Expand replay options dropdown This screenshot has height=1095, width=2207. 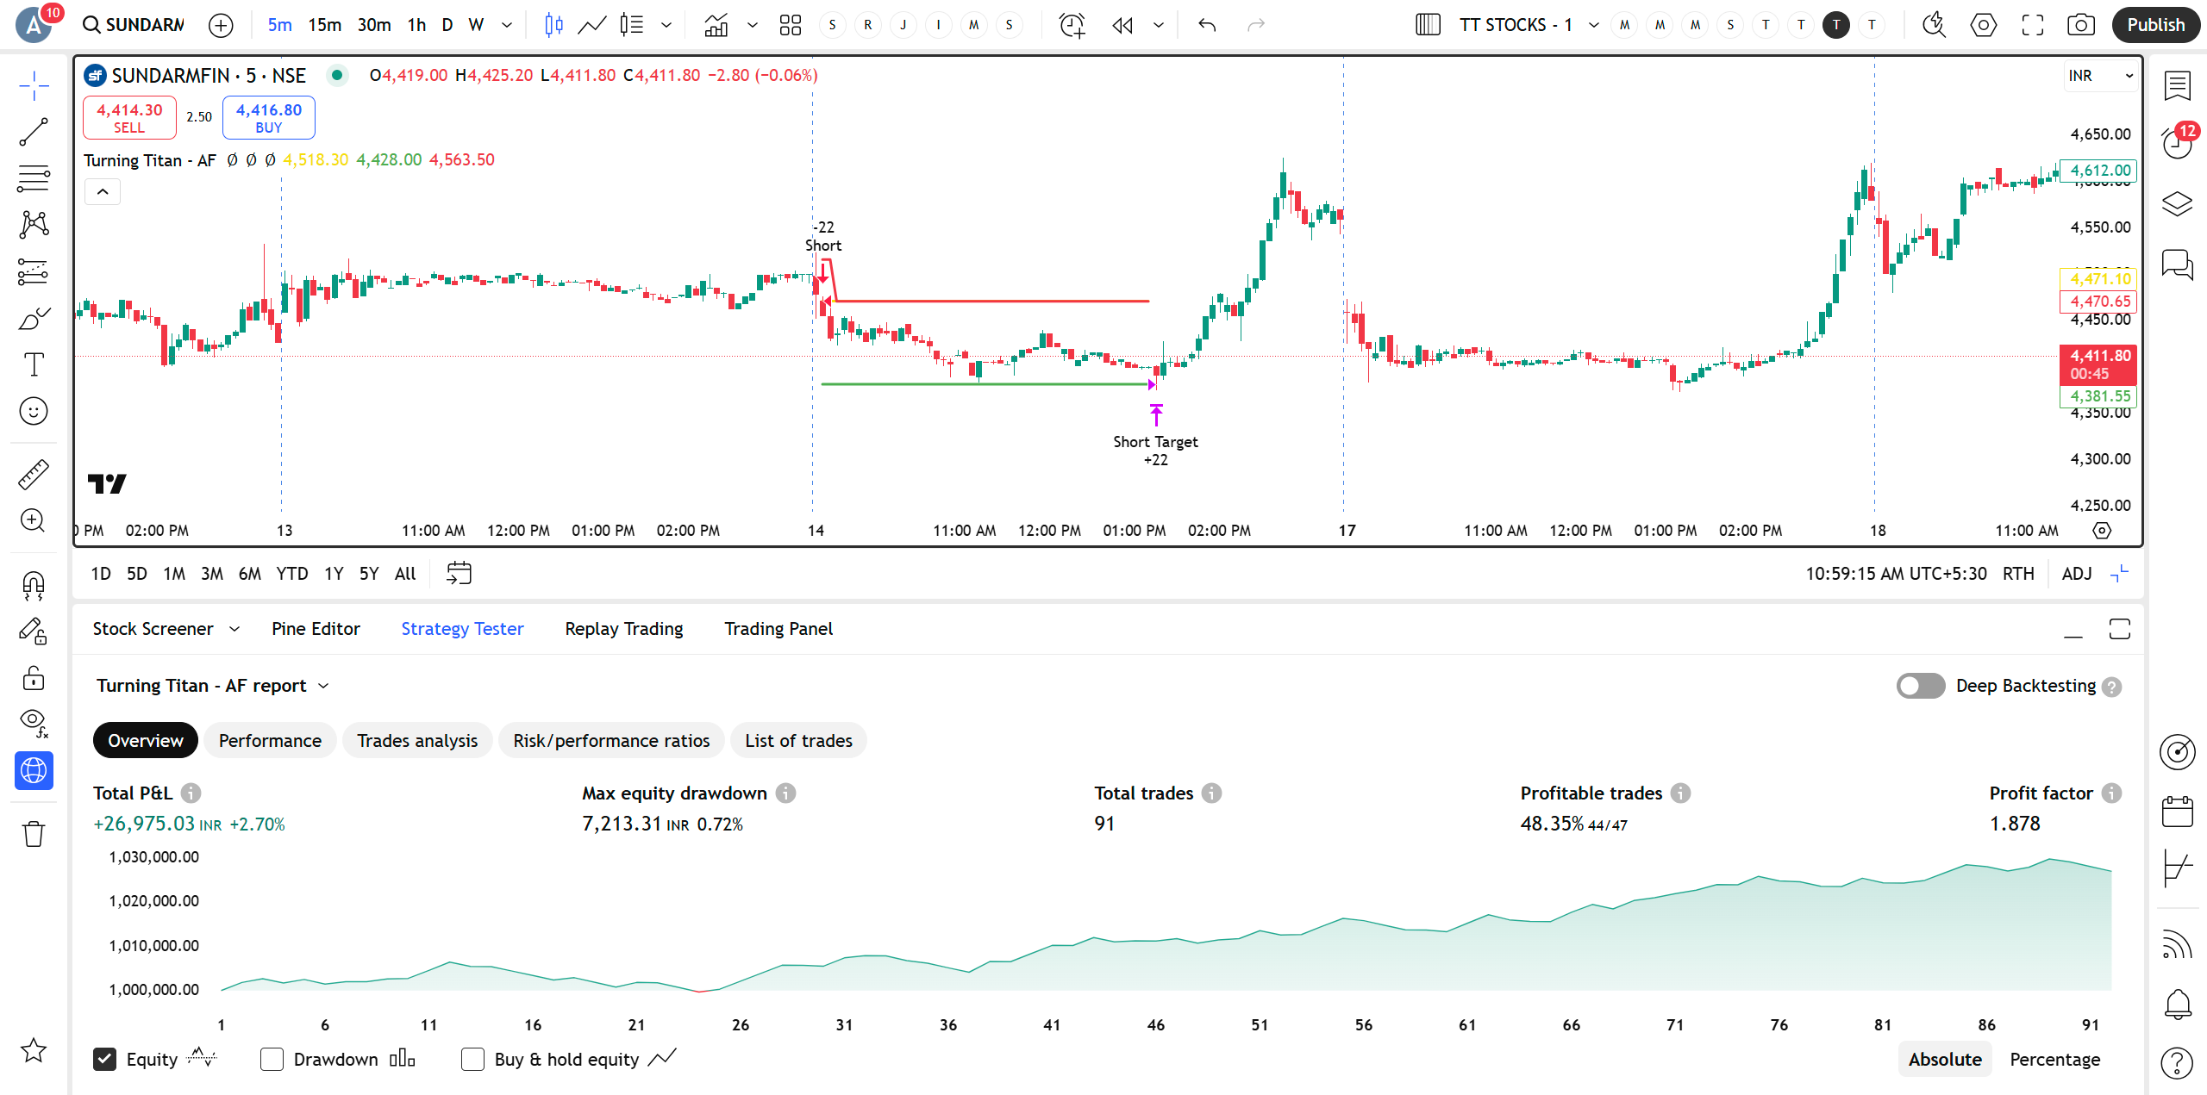coord(1159,25)
